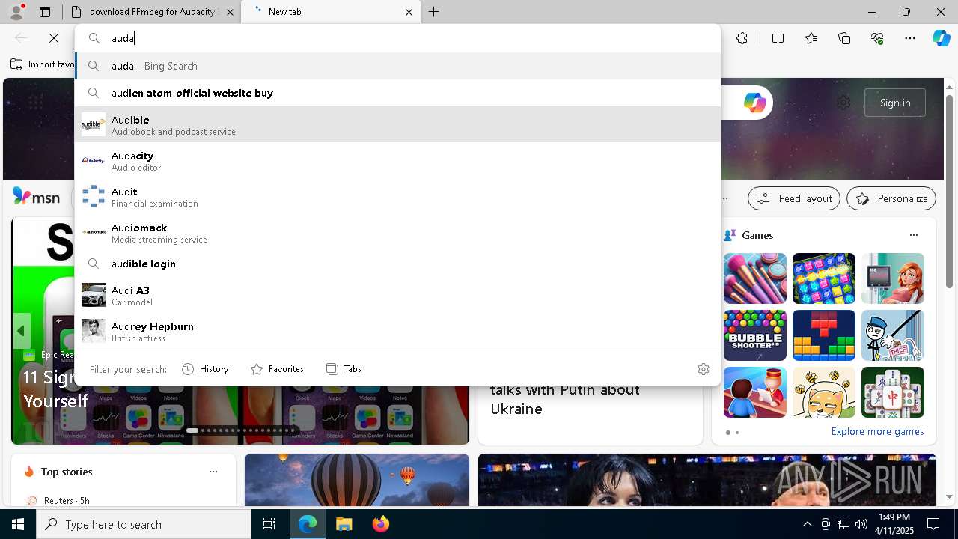This screenshot has width=958, height=539.
Task: Click in the address bar with 'auda'
Action: (x=397, y=38)
